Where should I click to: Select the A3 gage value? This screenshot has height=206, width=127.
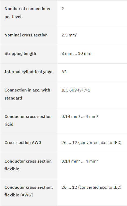coord(64,72)
